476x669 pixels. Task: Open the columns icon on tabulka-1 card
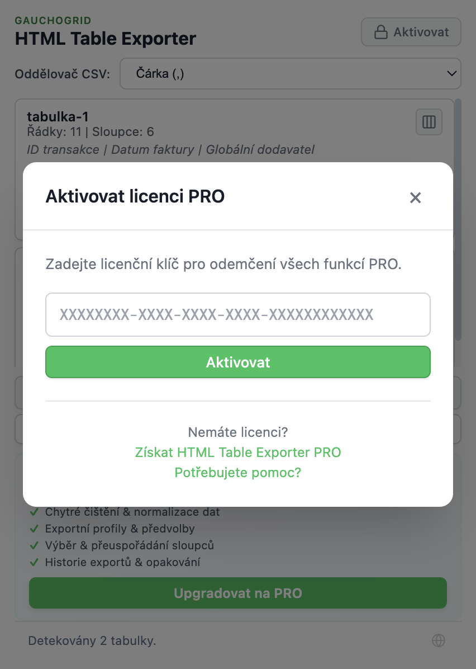429,122
